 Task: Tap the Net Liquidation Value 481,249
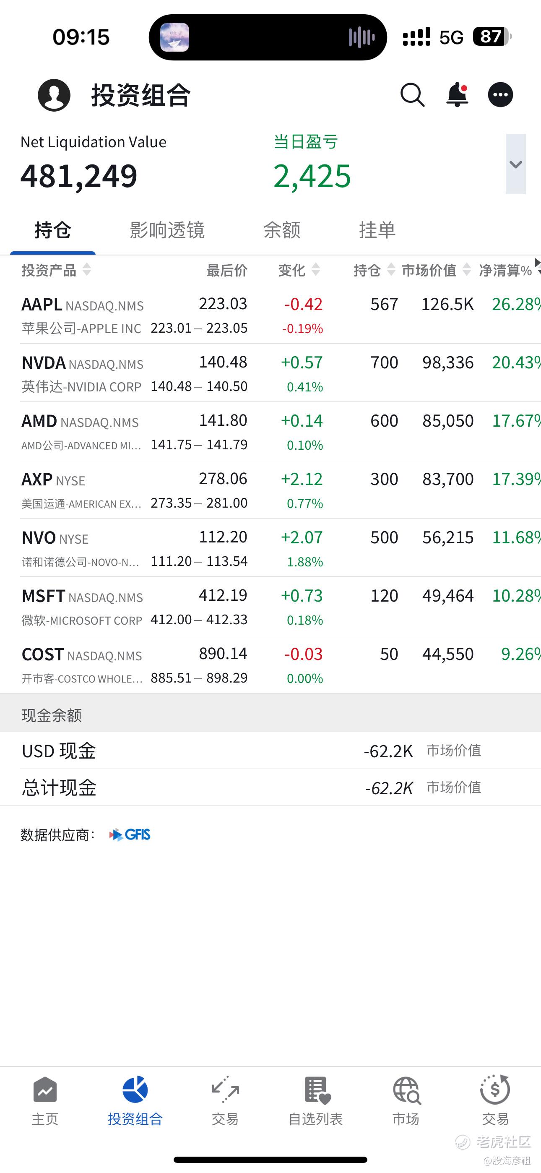click(x=79, y=176)
